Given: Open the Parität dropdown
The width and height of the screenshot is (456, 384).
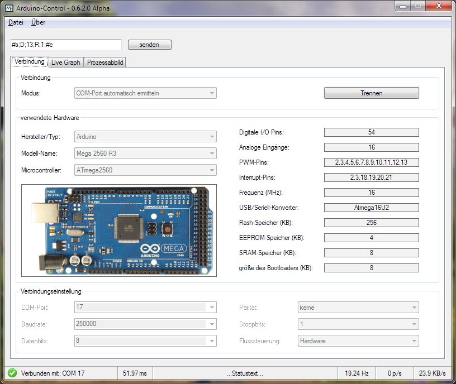Looking at the screenshot, I should 358,308.
